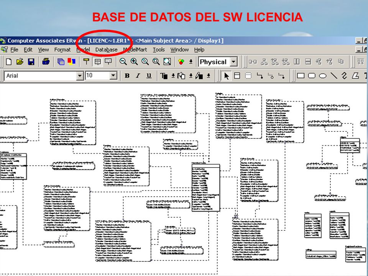Open the Format menu
Screen dimensions: 368x276
[x=62, y=50]
